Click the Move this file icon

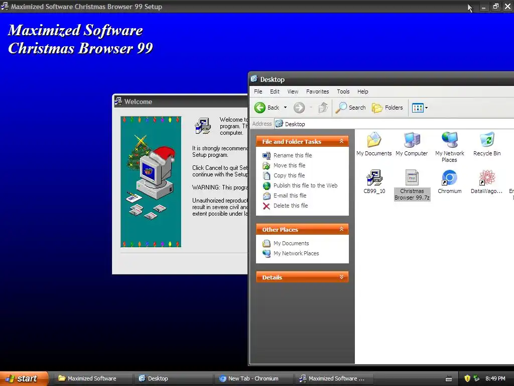click(x=267, y=165)
